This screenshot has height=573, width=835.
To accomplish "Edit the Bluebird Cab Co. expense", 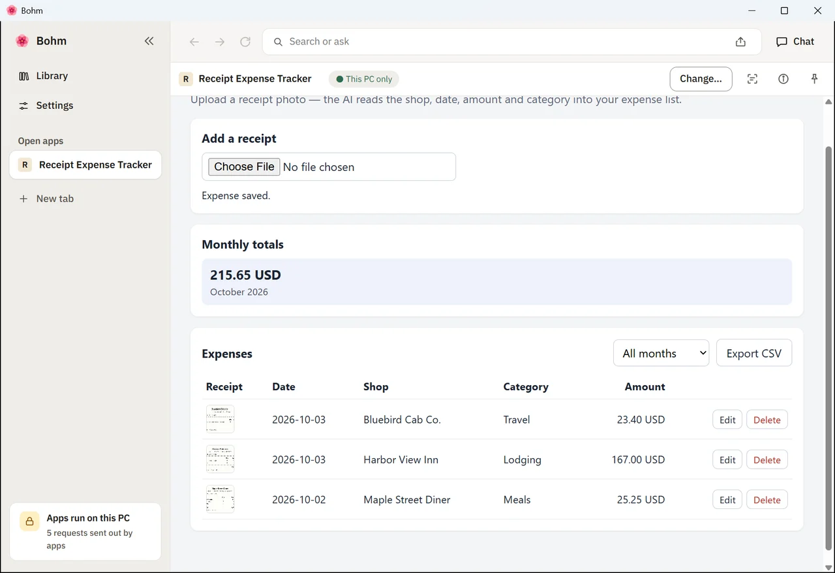I will [x=727, y=420].
